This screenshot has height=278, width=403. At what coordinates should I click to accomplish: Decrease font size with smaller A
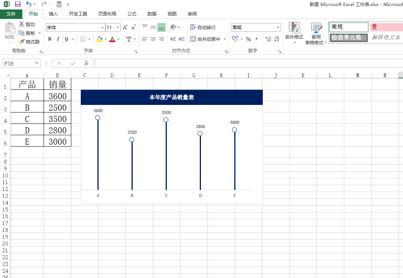pyautogui.click(x=133, y=28)
